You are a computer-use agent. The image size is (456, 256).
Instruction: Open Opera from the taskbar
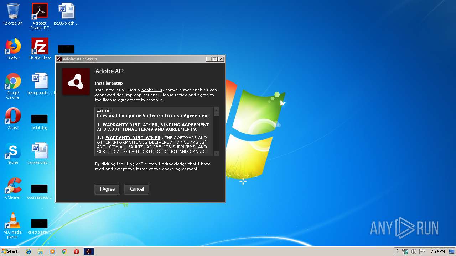(76, 251)
